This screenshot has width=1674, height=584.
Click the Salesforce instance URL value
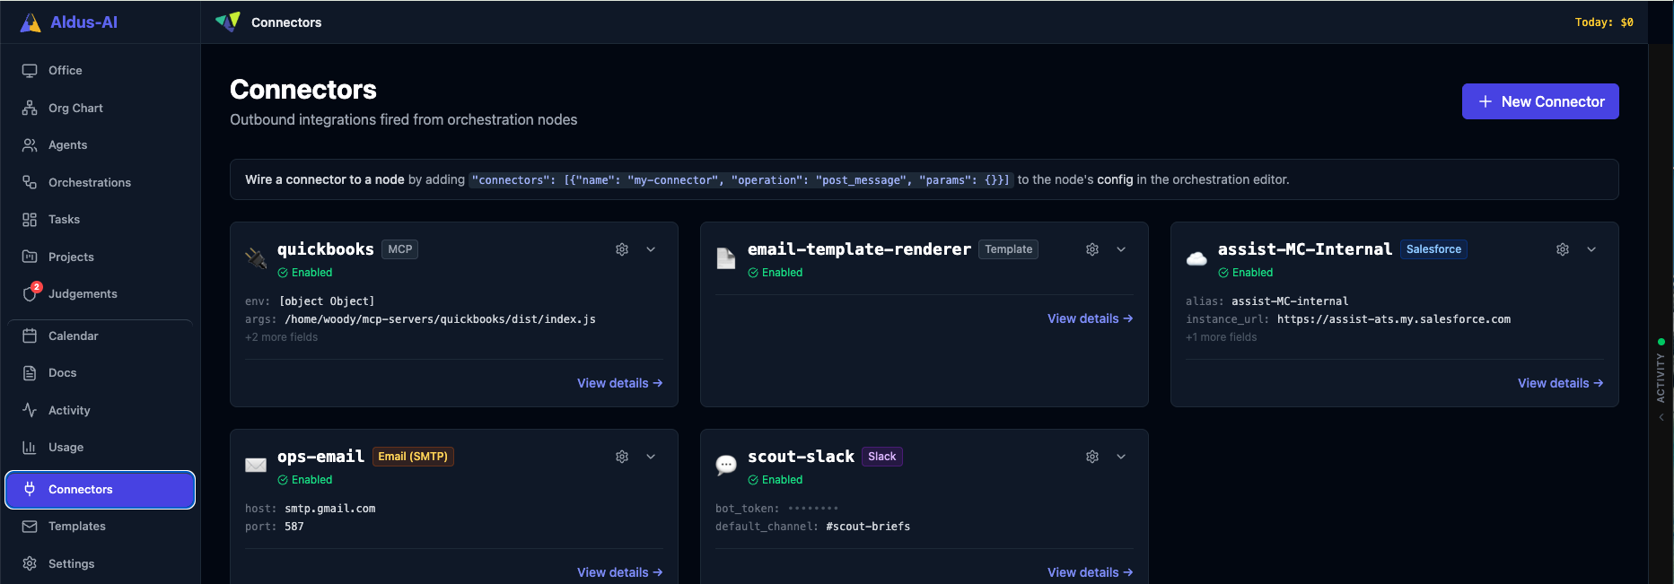pos(1394,319)
